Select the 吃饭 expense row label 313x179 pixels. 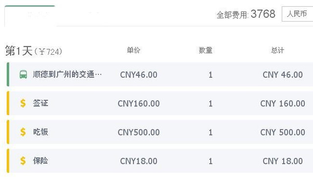tap(41, 132)
